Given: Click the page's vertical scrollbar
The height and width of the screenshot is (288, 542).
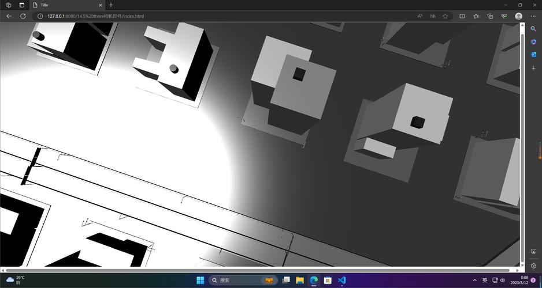Looking at the screenshot, I should pyautogui.click(x=522, y=144).
